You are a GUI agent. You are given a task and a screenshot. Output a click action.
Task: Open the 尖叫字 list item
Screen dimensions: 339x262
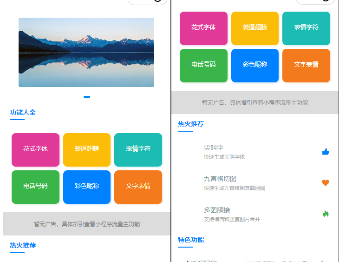click(x=254, y=152)
